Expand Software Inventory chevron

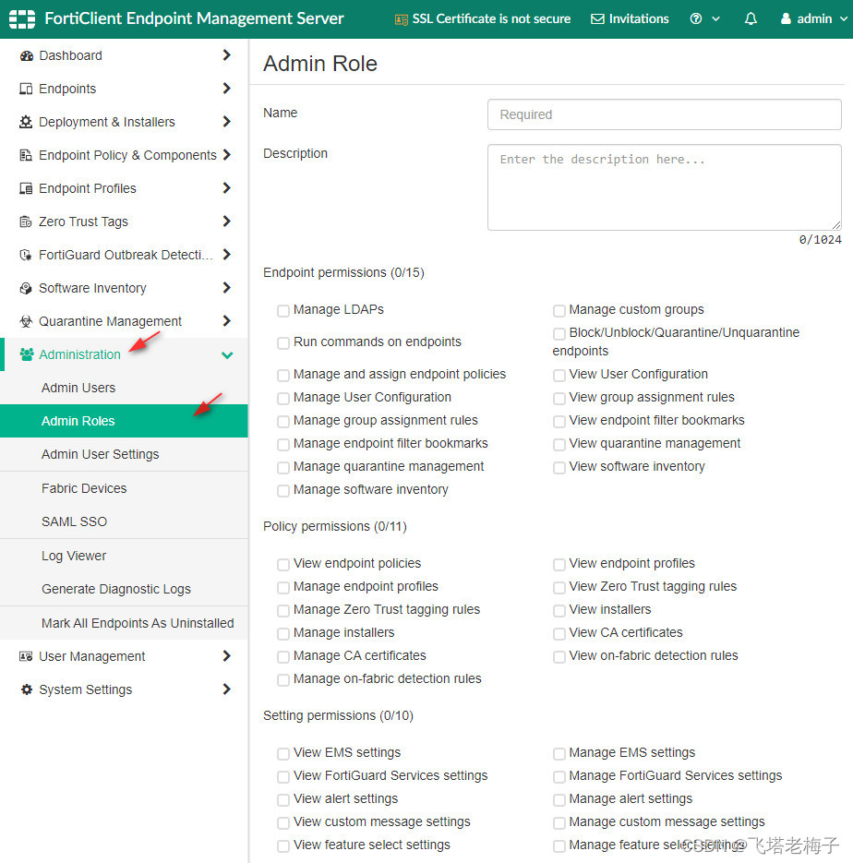tap(227, 288)
